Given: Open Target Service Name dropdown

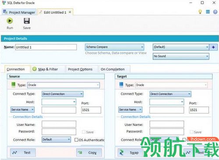Looking at the screenshot, I should click(x=130, y=110).
